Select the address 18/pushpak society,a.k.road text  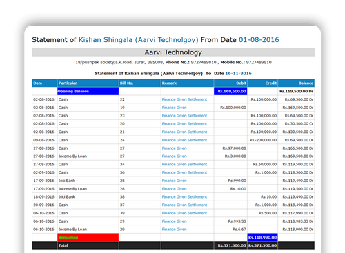[x=103, y=62]
